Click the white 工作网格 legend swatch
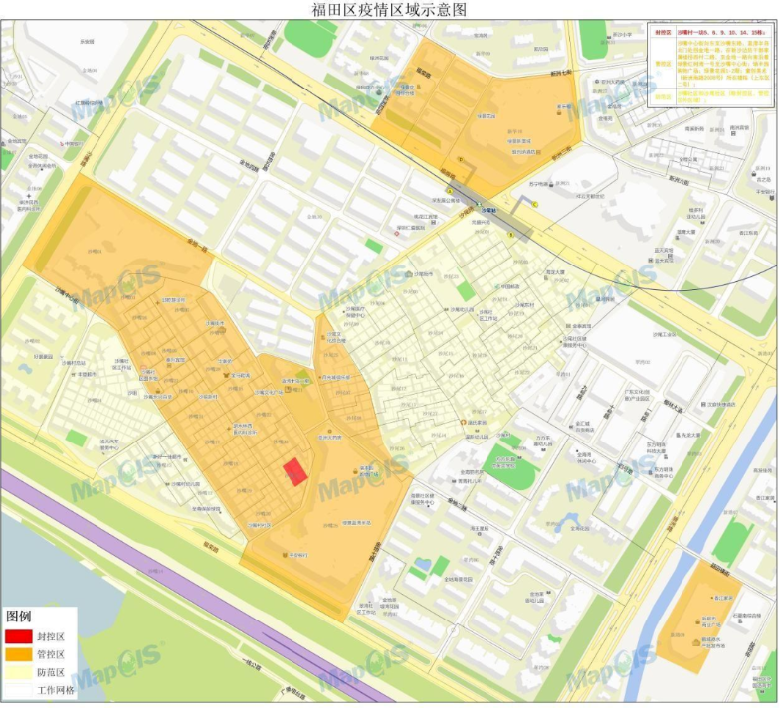 [x=19, y=690]
